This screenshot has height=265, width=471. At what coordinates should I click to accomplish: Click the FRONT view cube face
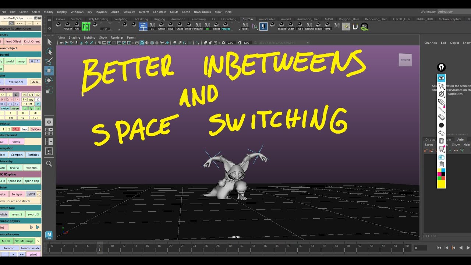click(x=406, y=60)
